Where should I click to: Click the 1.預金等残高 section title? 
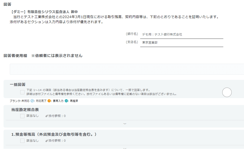[x=54, y=134]
